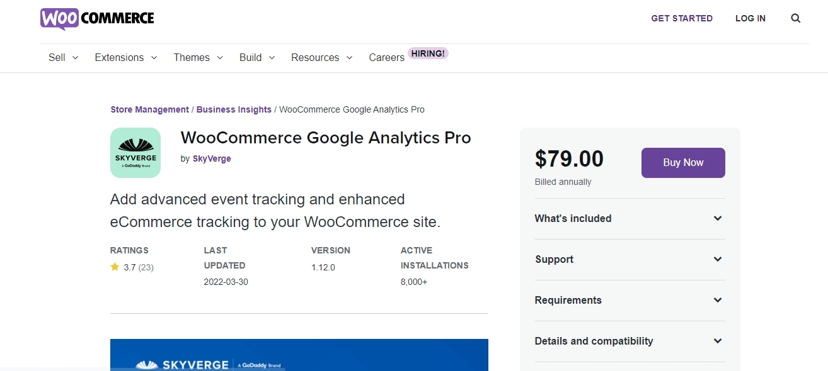
Task: Expand the Requirements section
Action: (x=630, y=301)
